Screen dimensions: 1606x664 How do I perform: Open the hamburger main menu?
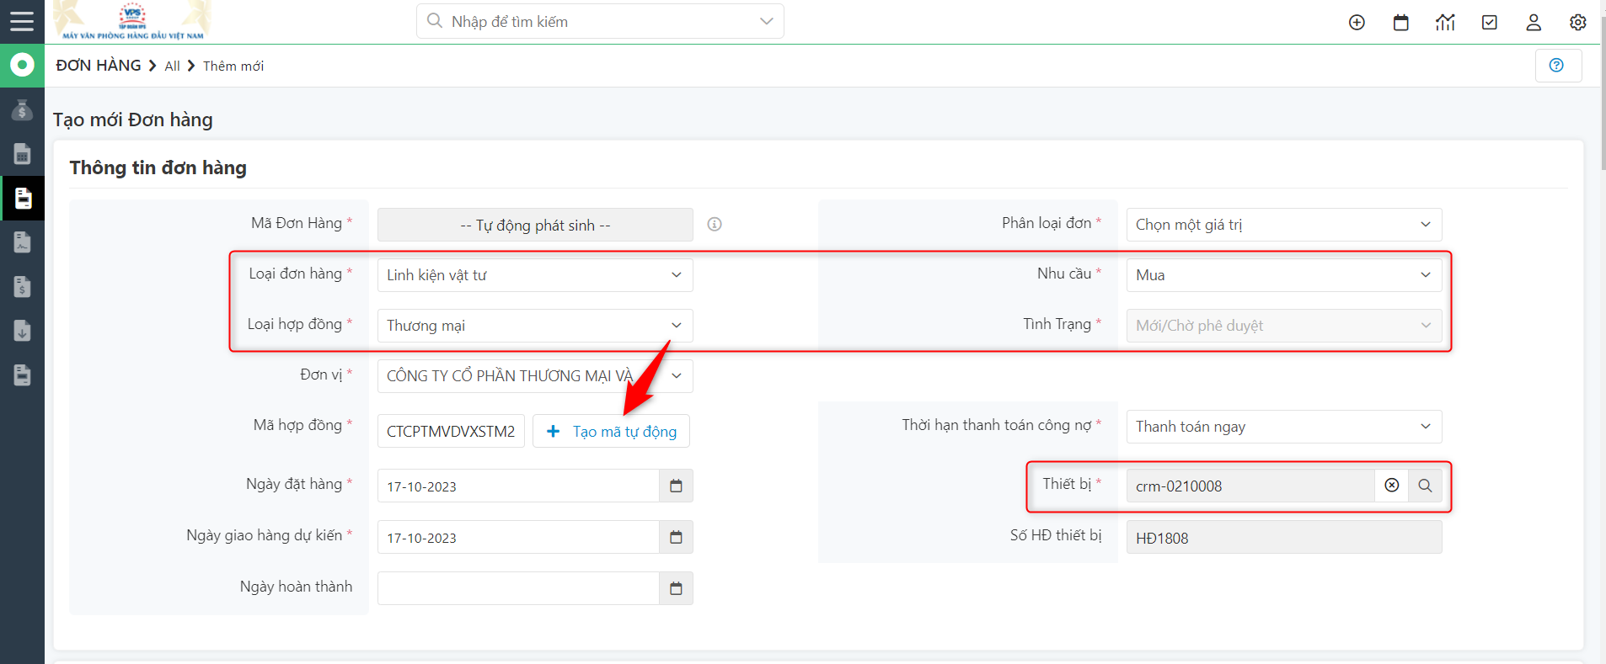pyautogui.click(x=22, y=21)
